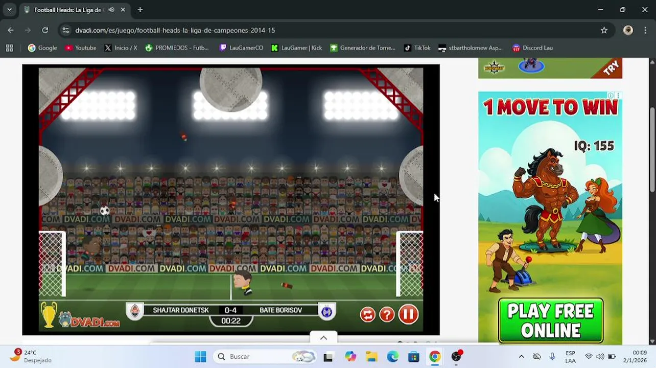Open the Youtube bookmark
This screenshot has height=368, width=656.
(80, 48)
